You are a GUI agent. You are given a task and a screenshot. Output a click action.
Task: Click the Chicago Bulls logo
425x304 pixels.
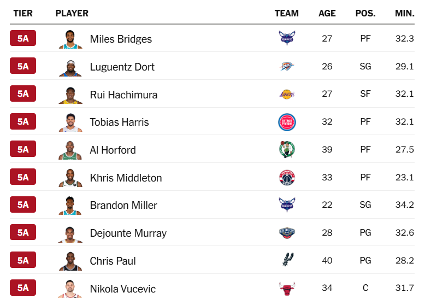(x=286, y=288)
